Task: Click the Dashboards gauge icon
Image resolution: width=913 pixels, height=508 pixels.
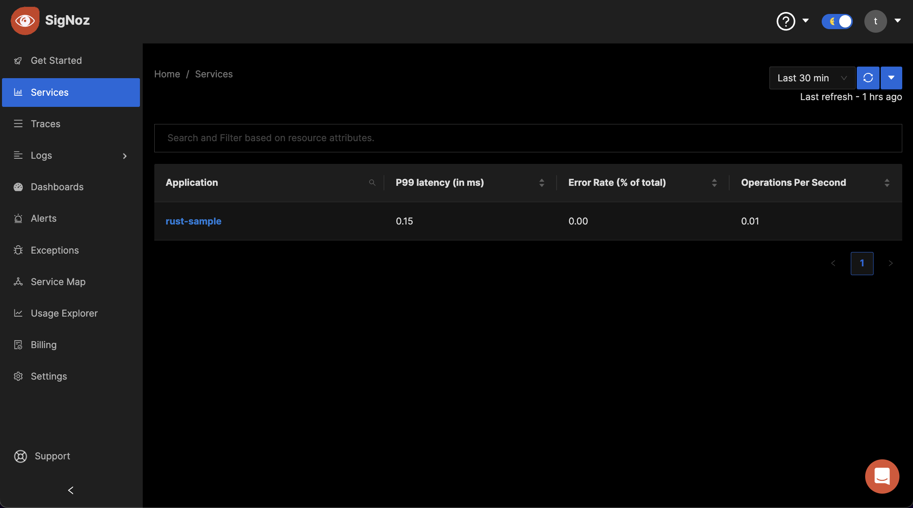Action: click(18, 187)
